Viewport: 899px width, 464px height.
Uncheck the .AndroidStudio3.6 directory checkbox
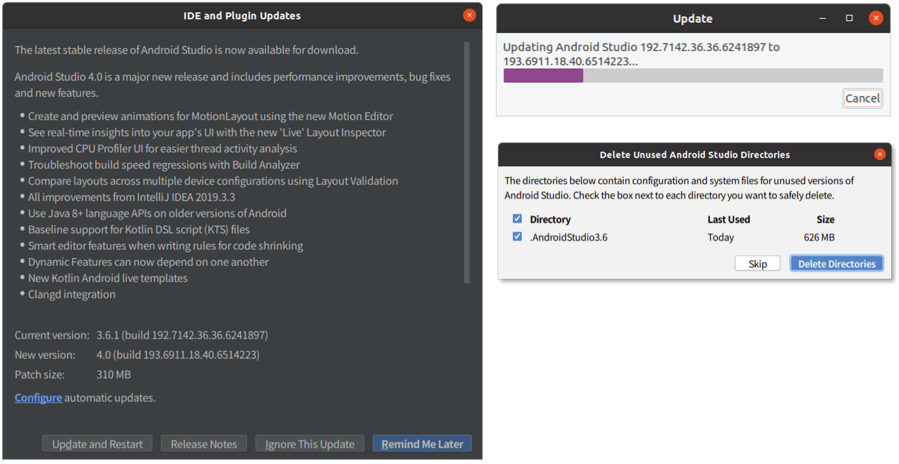517,236
